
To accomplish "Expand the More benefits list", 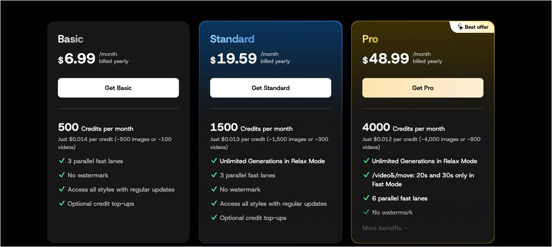I will point(382,228).
